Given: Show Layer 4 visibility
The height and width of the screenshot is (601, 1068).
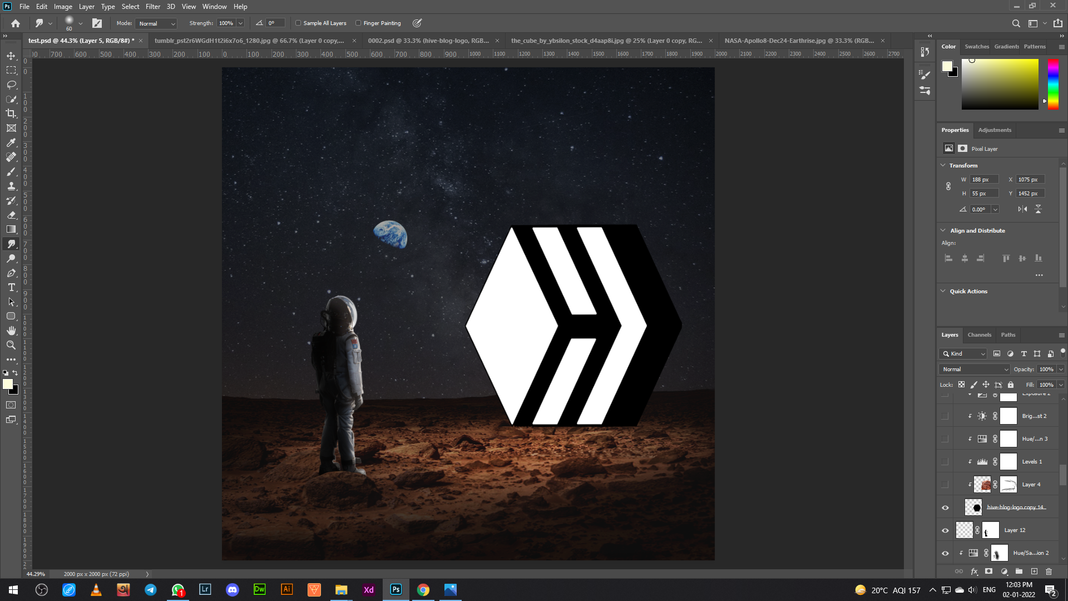Looking at the screenshot, I should click(945, 485).
